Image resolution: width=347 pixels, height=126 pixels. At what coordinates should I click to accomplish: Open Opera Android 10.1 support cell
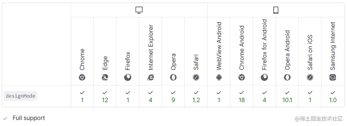point(287,96)
